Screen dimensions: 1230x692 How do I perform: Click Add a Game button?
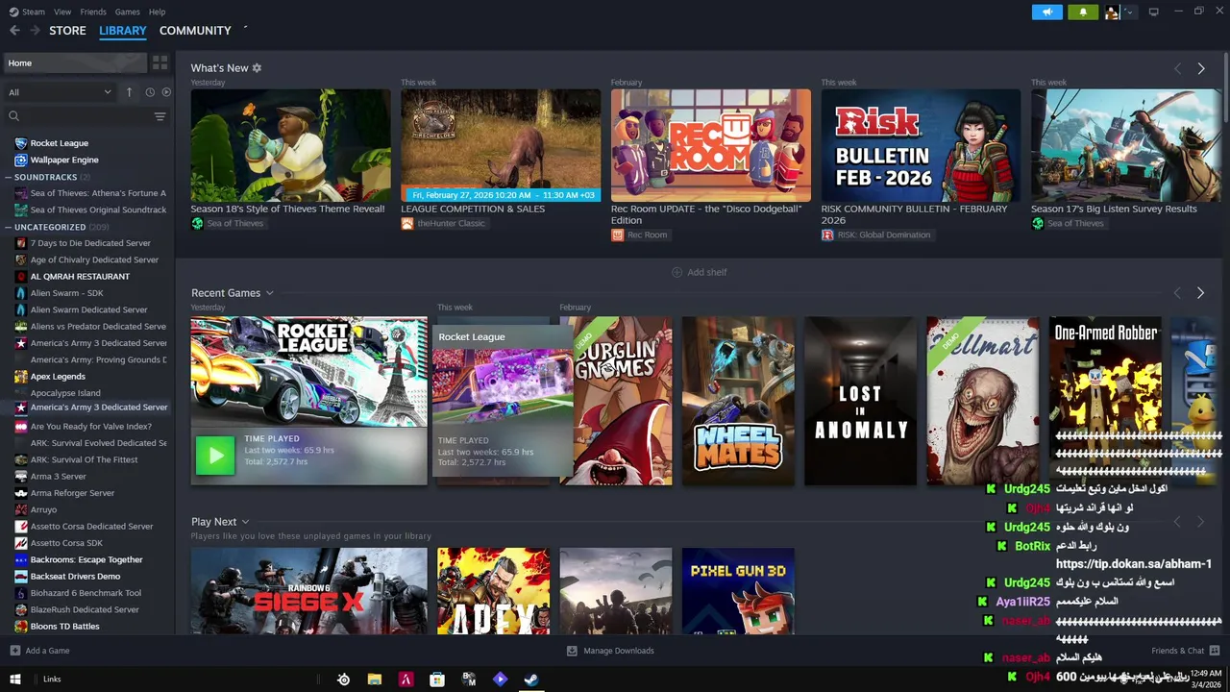[x=39, y=651]
